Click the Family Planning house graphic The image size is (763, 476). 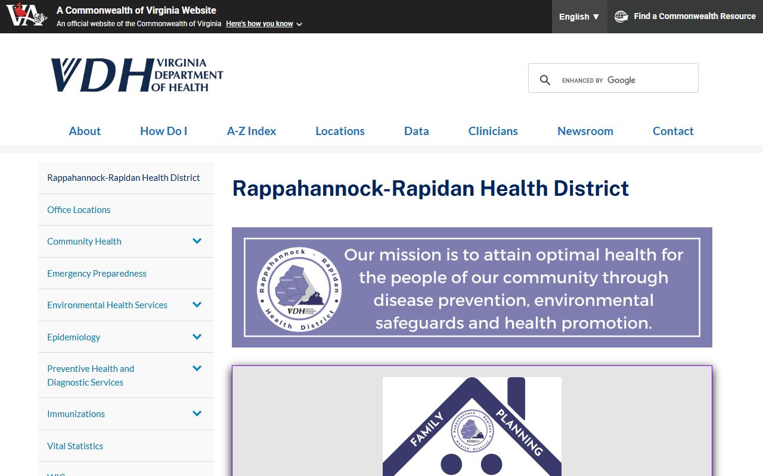pyautogui.click(x=472, y=426)
